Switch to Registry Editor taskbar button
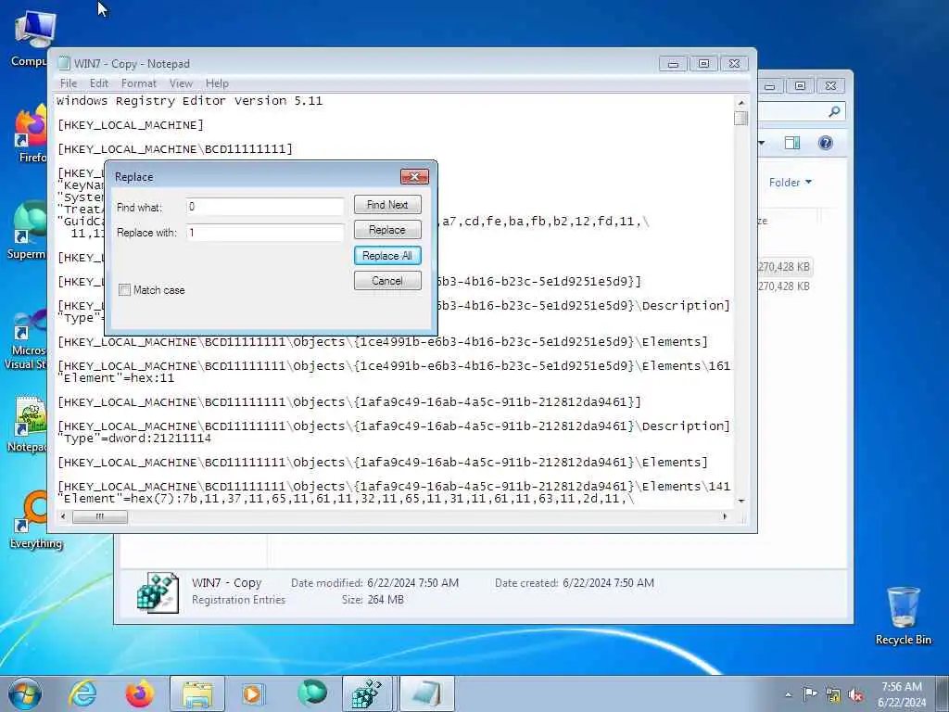This screenshot has height=712, width=949. [369, 693]
